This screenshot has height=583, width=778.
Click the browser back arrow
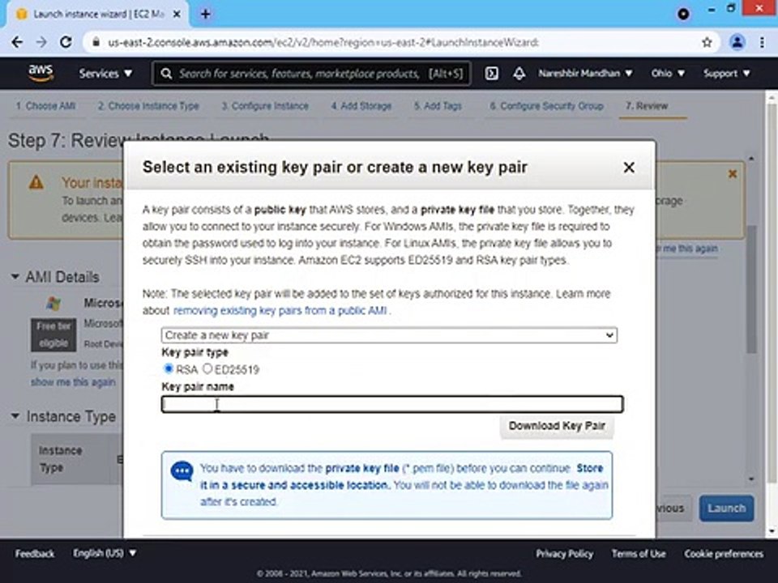[x=17, y=42]
